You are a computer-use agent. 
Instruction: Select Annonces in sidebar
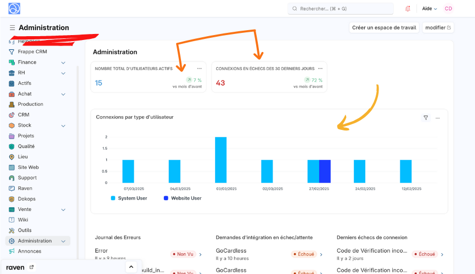click(30, 252)
